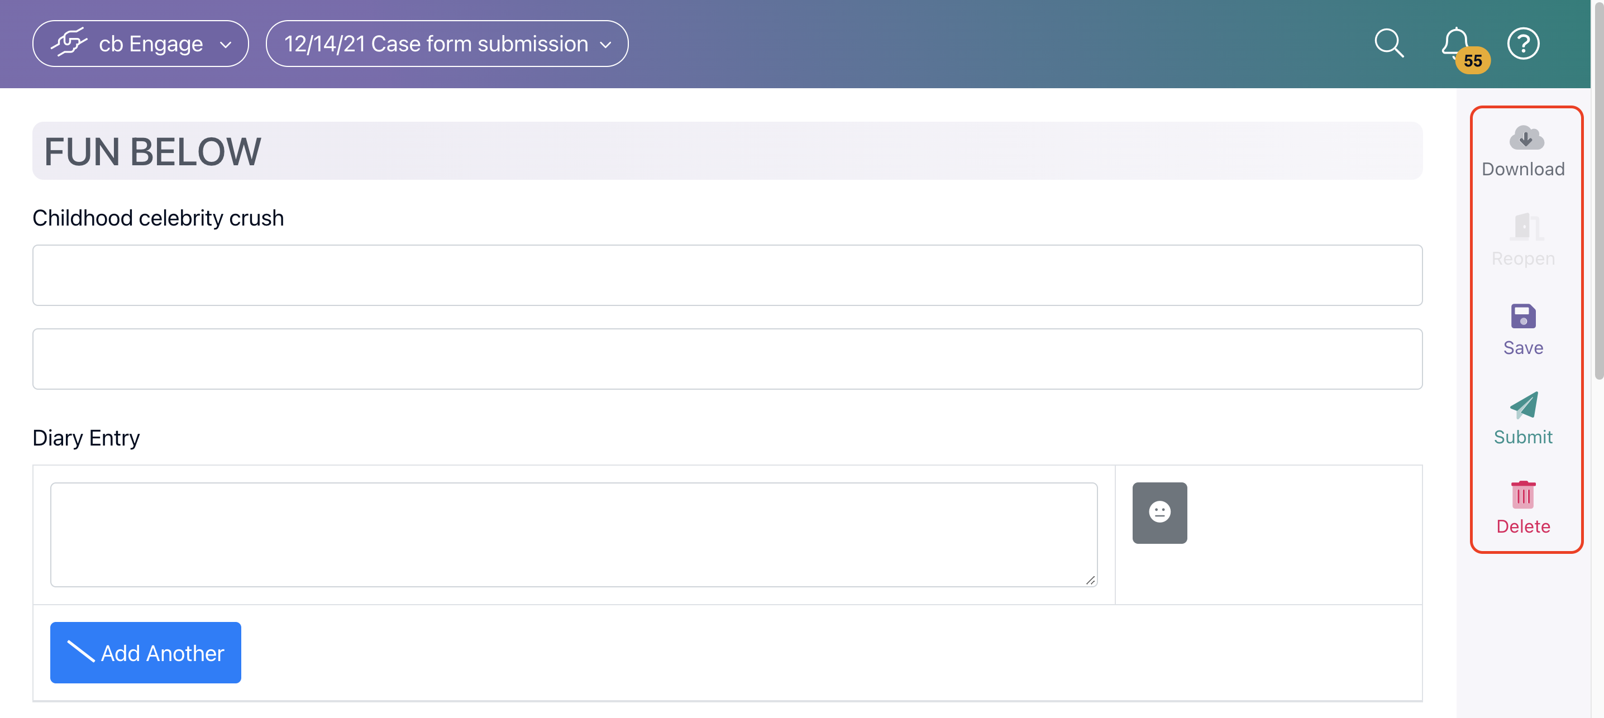Open the help question mark icon
The width and height of the screenshot is (1604, 718).
(1523, 44)
